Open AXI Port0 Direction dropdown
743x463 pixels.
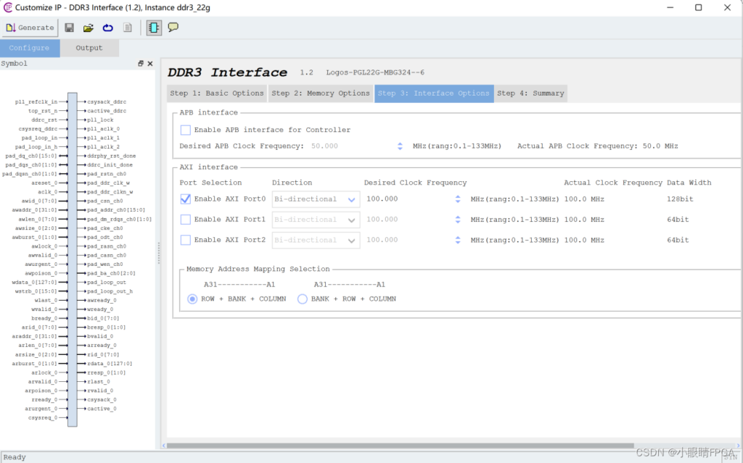(352, 199)
